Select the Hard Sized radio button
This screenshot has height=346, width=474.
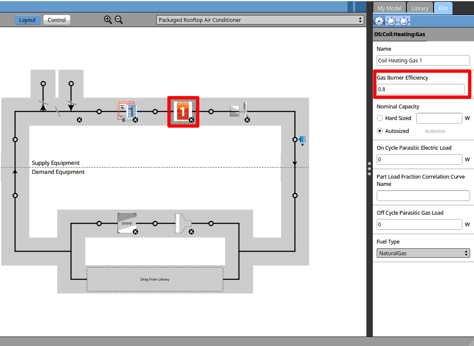click(380, 118)
